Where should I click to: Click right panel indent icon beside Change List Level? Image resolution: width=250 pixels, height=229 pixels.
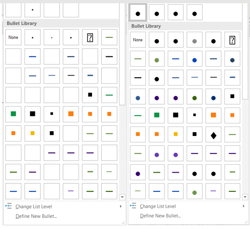pos(133,206)
